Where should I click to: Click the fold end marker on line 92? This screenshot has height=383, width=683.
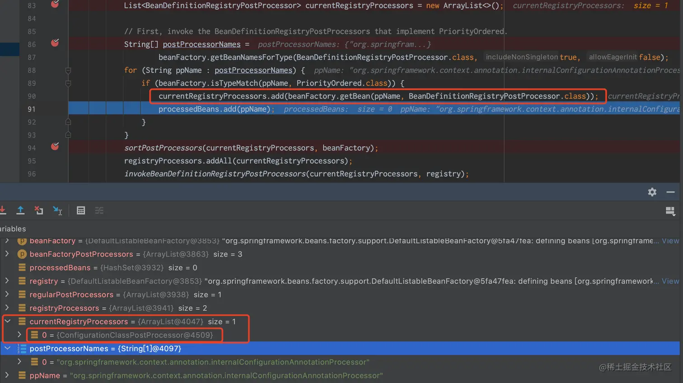click(68, 122)
